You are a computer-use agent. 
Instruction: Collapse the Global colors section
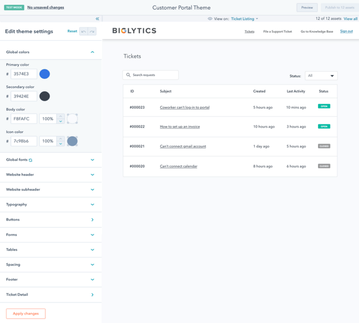tap(92, 52)
